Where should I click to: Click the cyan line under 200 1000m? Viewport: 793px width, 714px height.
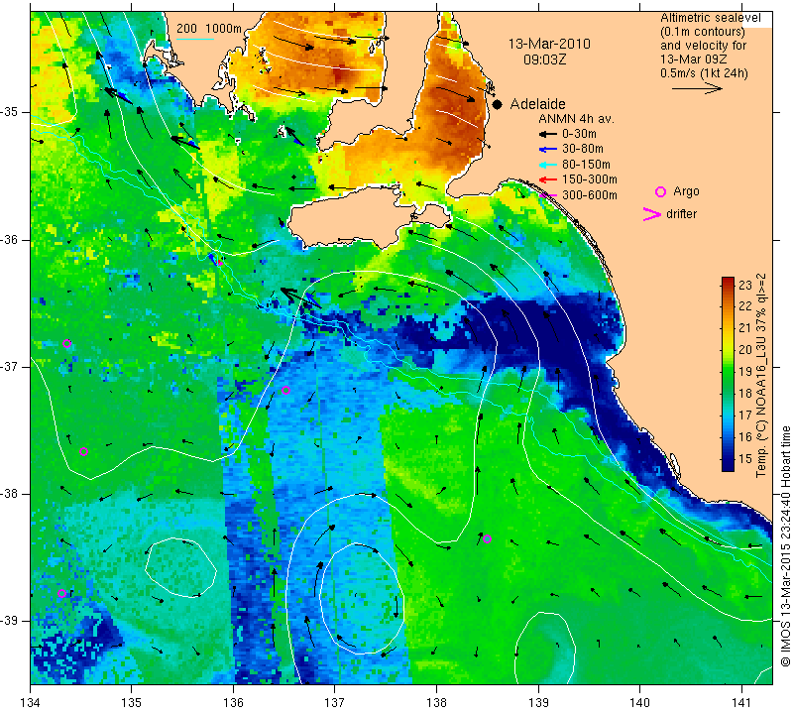[x=195, y=39]
